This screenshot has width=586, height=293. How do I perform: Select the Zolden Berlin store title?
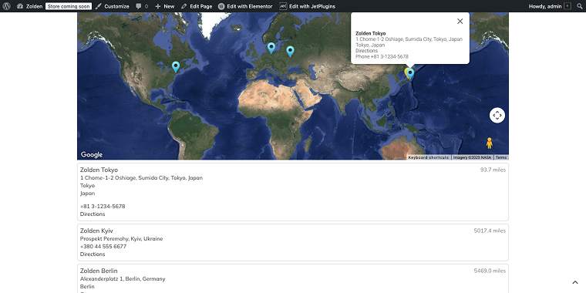tap(99, 271)
